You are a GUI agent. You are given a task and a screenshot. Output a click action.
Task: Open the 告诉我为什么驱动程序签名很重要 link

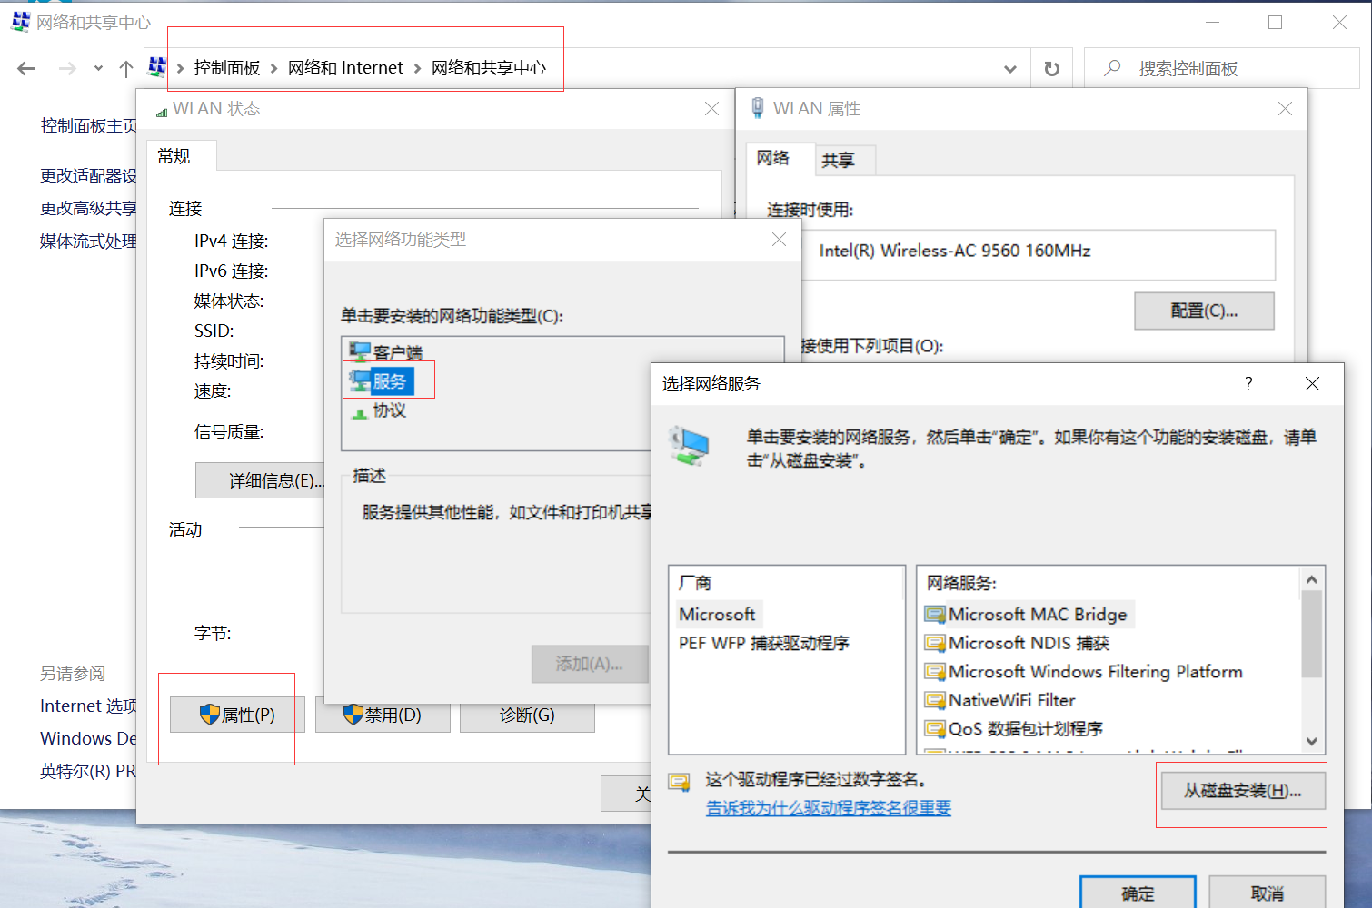coord(828,808)
